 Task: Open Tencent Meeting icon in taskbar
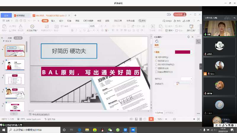click(x=133, y=130)
